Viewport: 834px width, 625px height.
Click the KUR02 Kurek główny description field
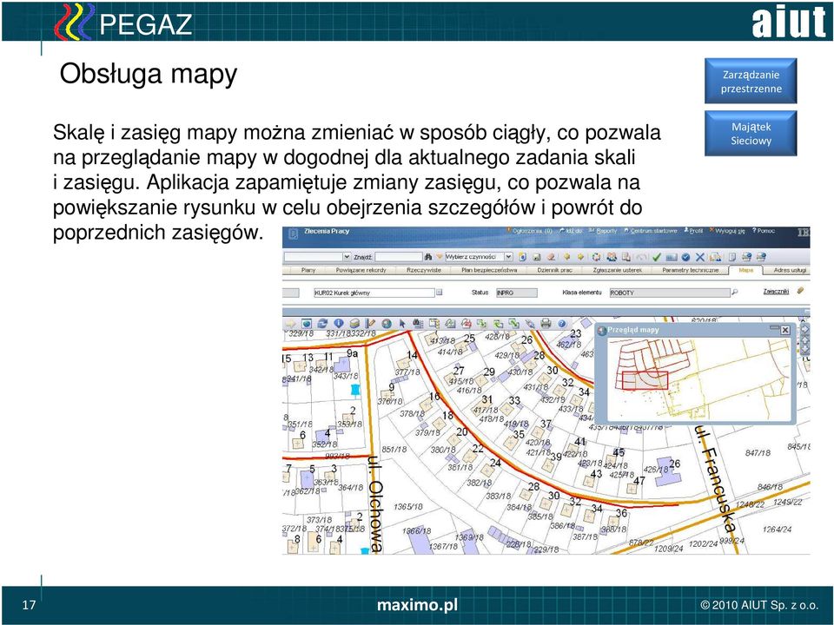point(374,293)
